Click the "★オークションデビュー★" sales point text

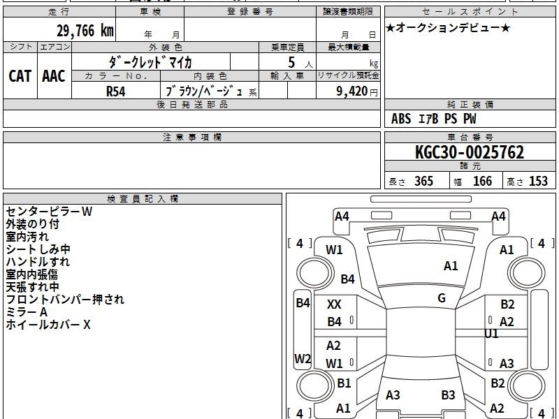click(x=448, y=28)
